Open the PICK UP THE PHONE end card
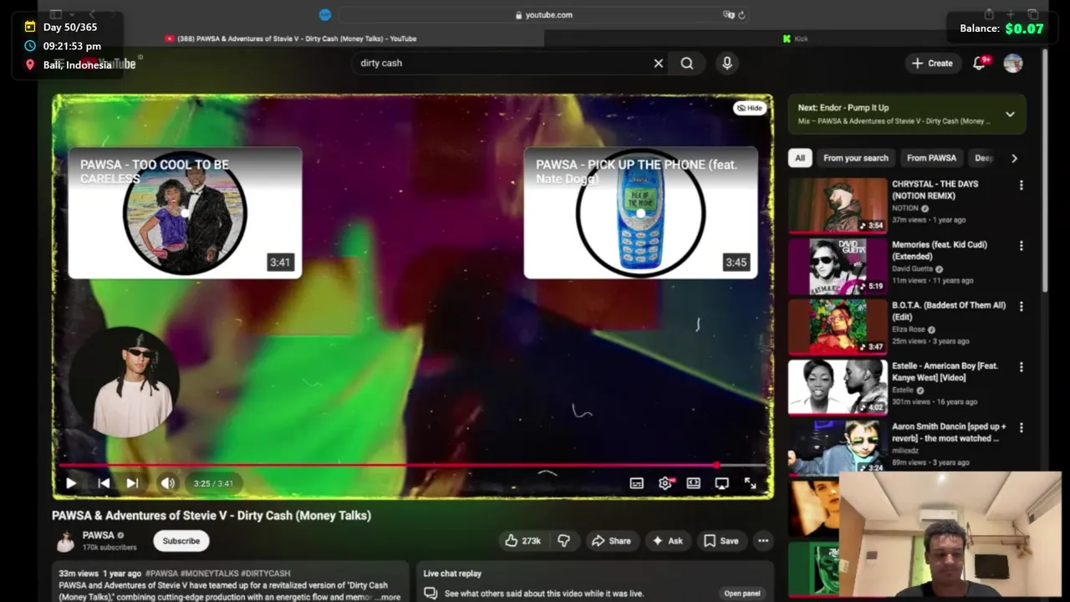 coord(640,212)
